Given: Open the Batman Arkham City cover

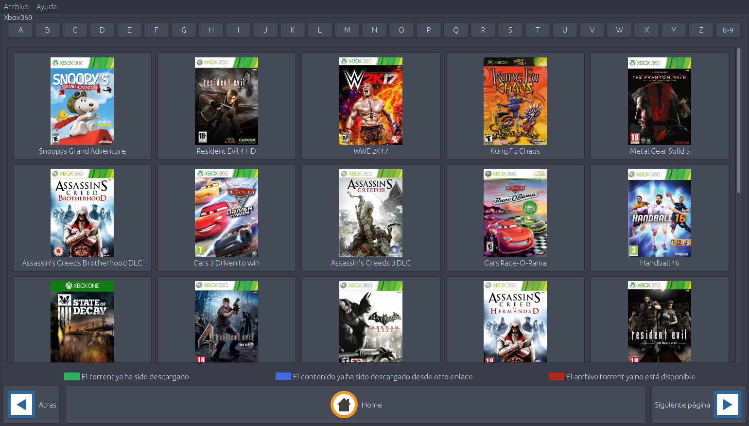Looking at the screenshot, I should pyautogui.click(x=371, y=321).
